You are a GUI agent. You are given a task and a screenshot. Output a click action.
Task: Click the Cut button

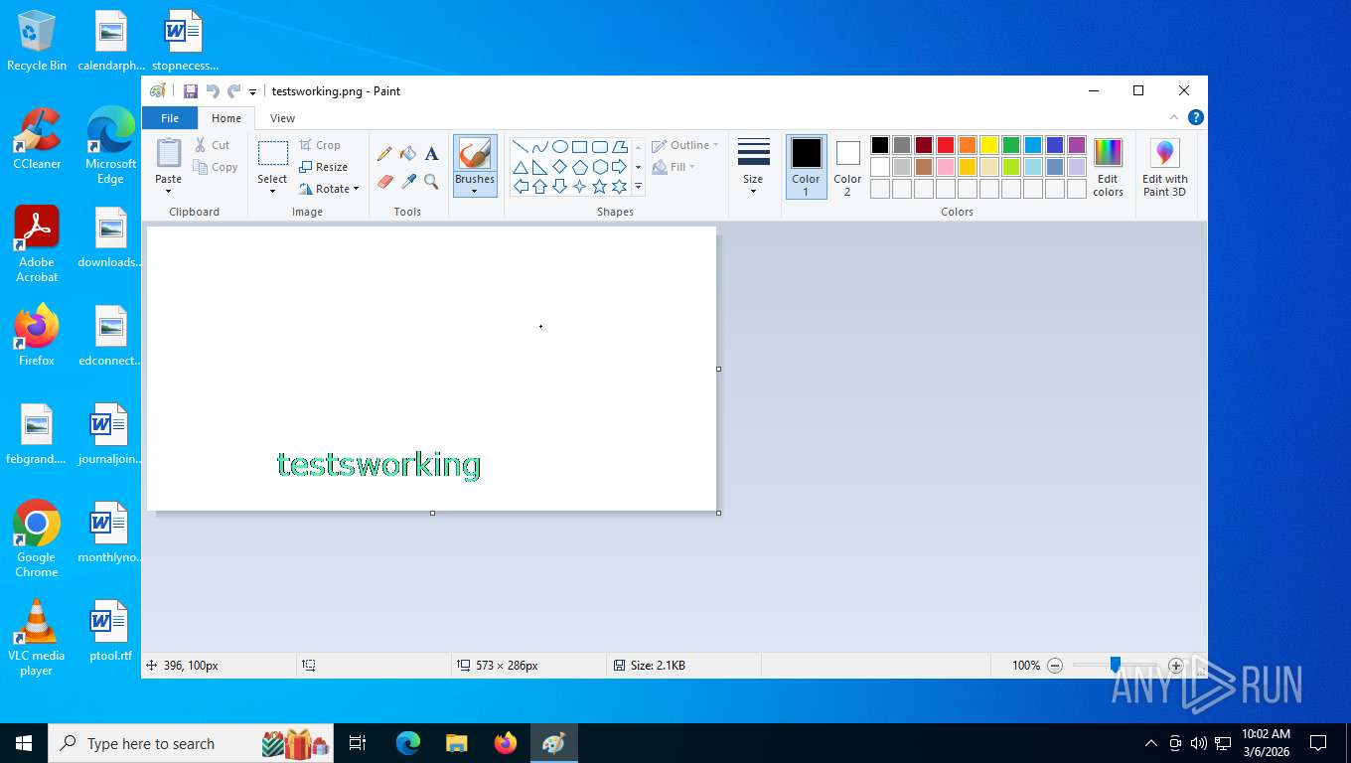click(213, 145)
